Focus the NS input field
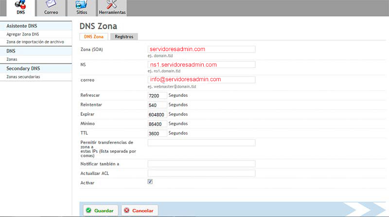 click(201, 65)
